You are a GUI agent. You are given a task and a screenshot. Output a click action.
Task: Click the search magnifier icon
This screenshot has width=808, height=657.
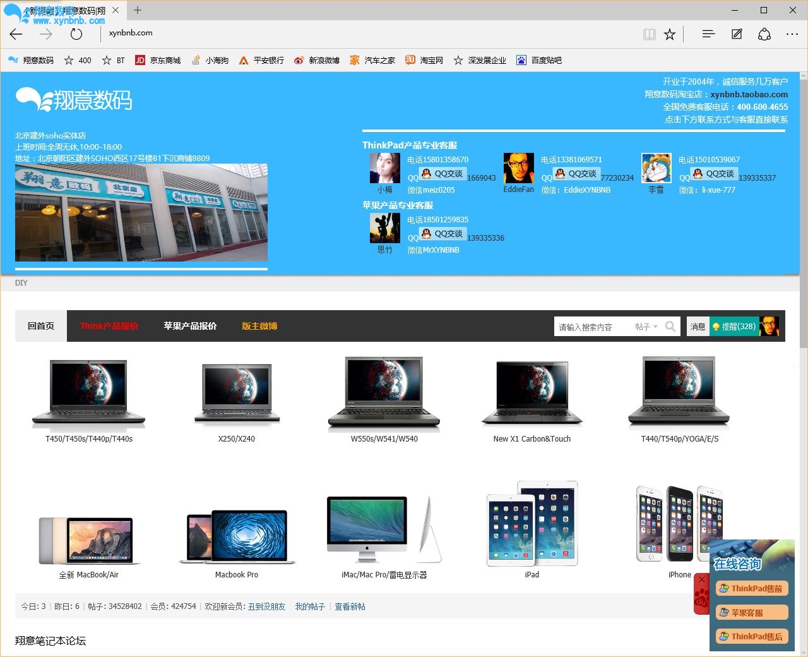click(x=670, y=327)
